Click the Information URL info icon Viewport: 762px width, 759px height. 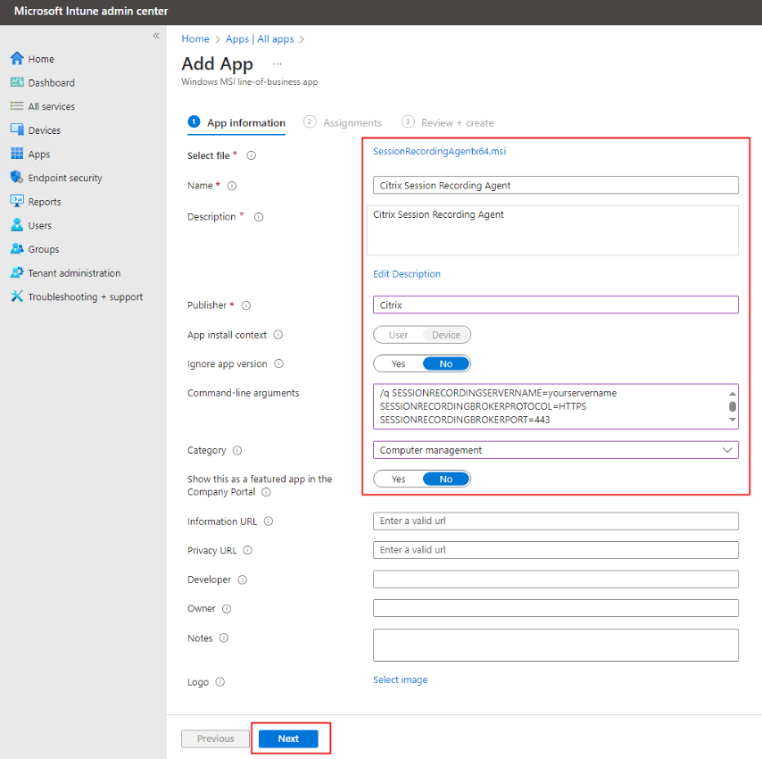pyautogui.click(x=269, y=521)
